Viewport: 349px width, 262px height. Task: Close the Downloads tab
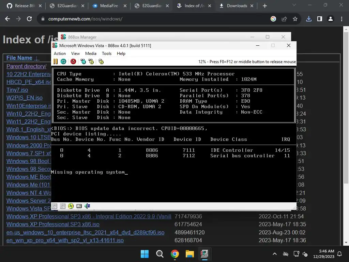click(x=252, y=6)
